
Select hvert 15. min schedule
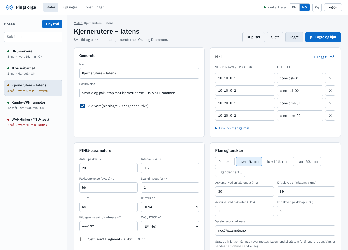click(x=277, y=161)
